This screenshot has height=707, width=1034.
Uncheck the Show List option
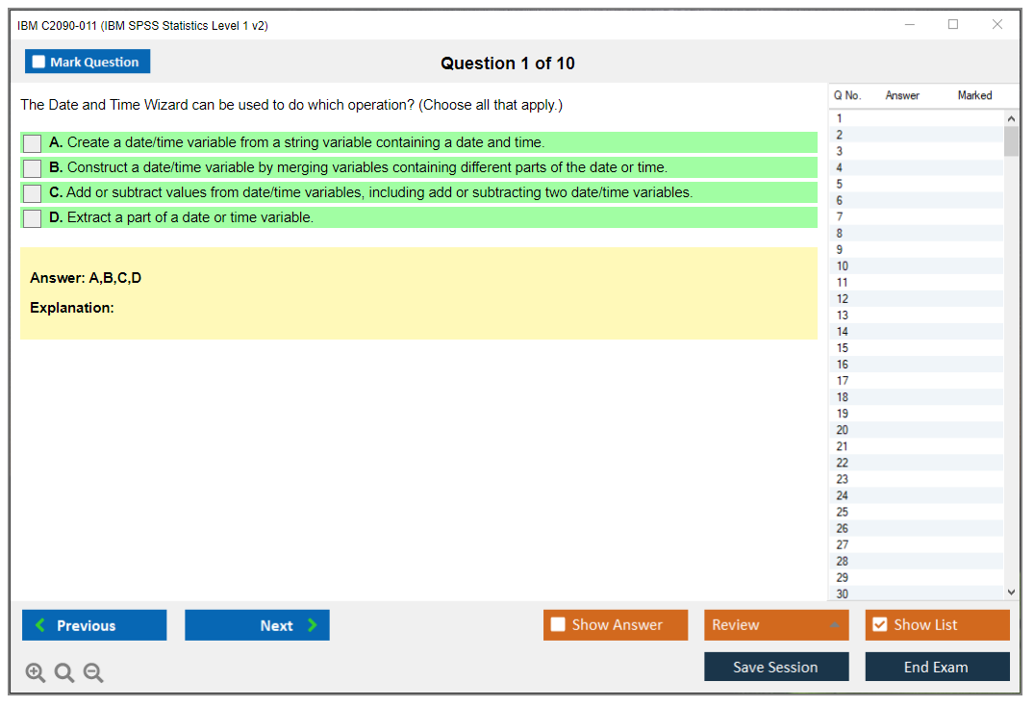(879, 625)
